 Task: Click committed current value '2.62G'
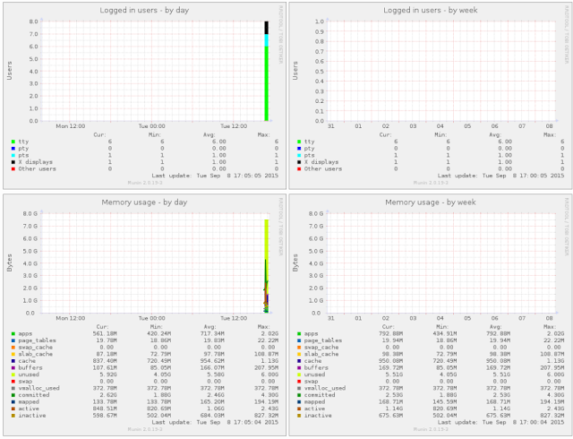click(x=108, y=395)
